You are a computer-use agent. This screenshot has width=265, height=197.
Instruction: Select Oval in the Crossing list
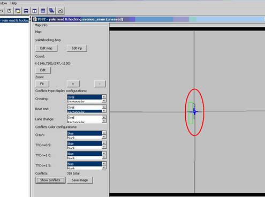tap(85, 97)
